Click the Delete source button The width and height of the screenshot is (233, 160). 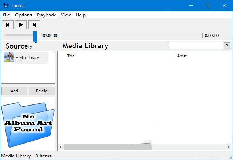pyautogui.click(x=42, y=91)
